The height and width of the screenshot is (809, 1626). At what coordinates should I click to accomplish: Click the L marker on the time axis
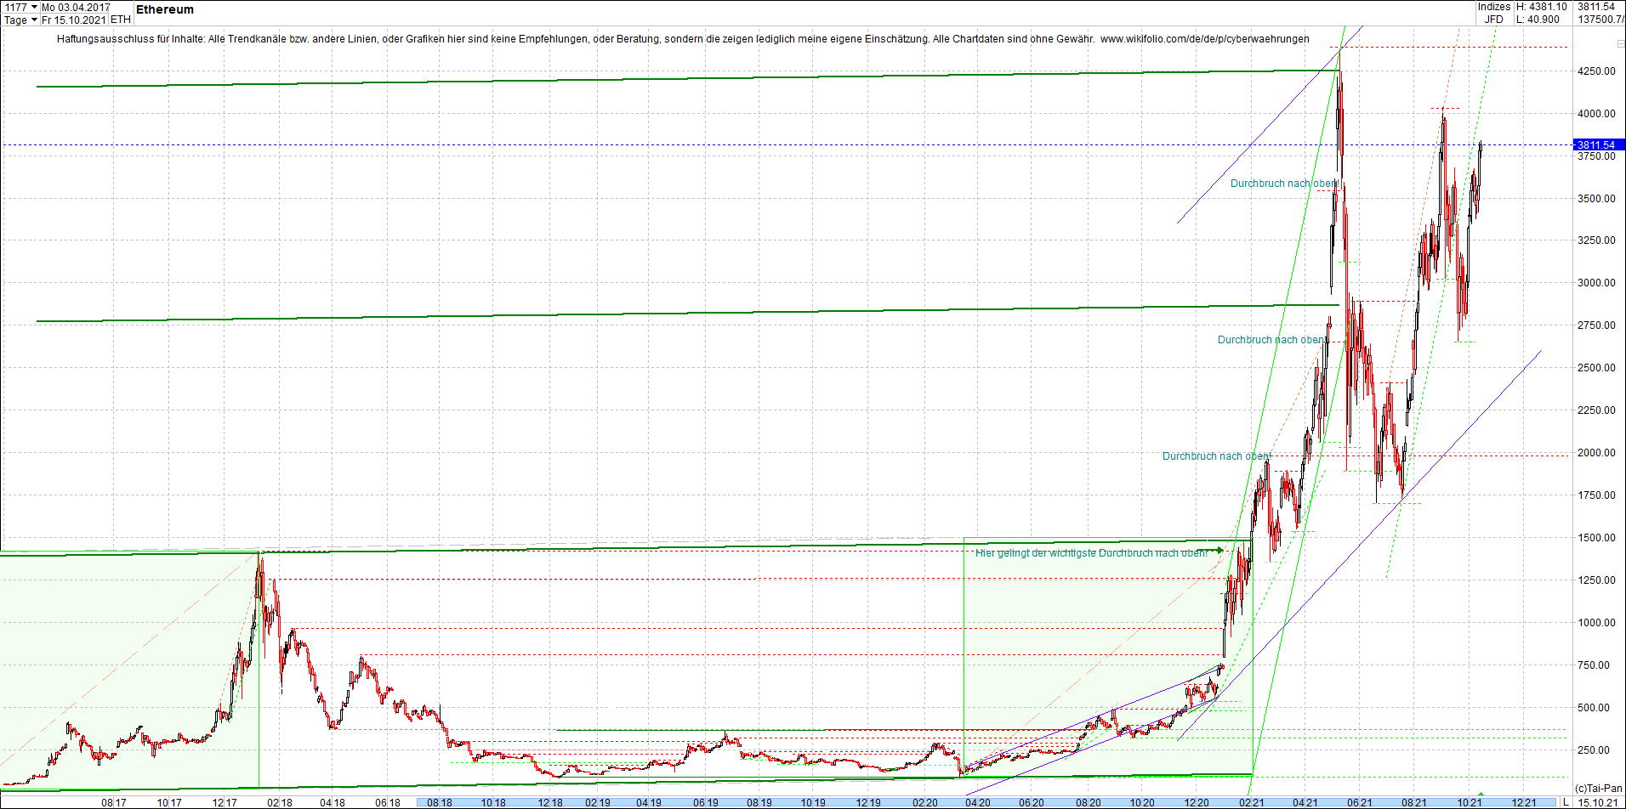click(1566, 803)
